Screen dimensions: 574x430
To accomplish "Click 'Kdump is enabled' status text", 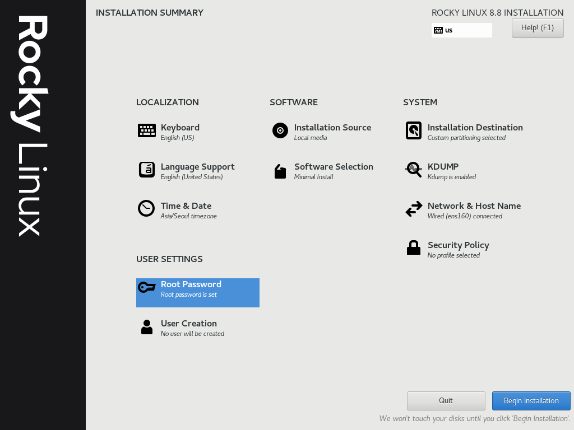I will pos(452,177).
